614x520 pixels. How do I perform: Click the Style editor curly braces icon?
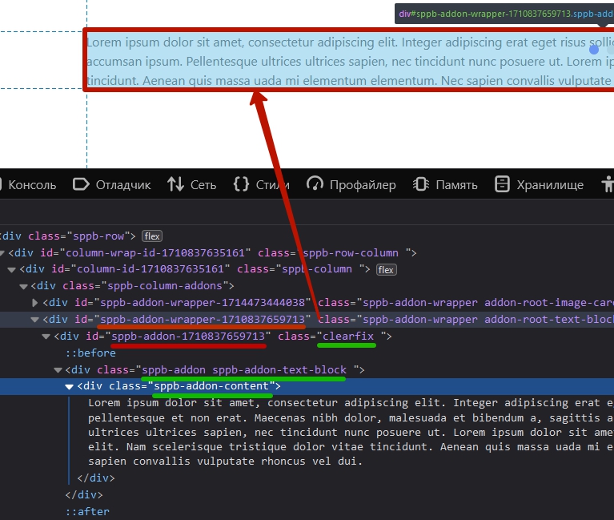241,184
